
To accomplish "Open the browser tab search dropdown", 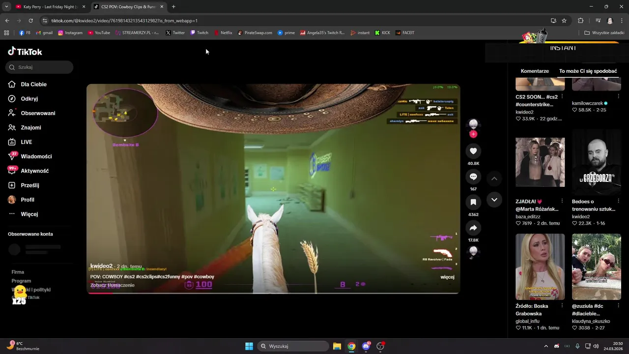I will pos(6,7).
